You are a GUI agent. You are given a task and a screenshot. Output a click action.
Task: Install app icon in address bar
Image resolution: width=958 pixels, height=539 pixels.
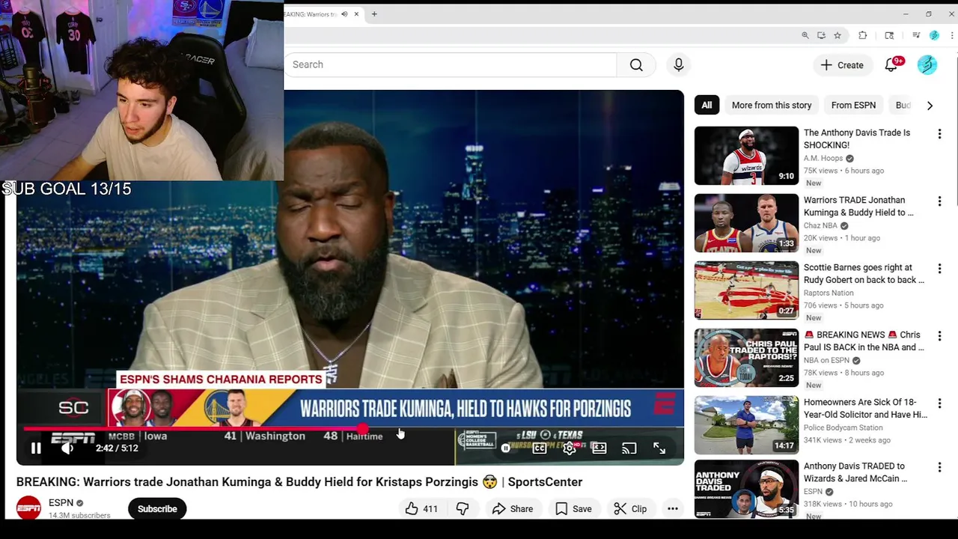click(x=822, y=35)
